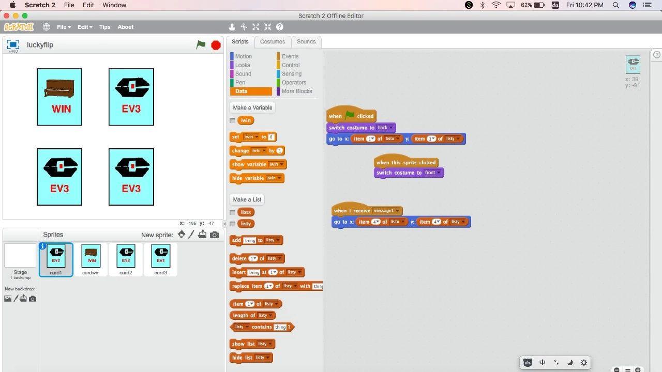Create new sprite from camera

point(214,235)
